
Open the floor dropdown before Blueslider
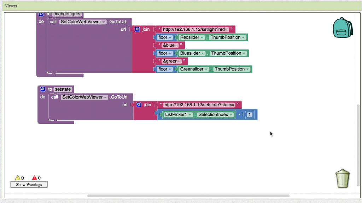click(170, 53)
